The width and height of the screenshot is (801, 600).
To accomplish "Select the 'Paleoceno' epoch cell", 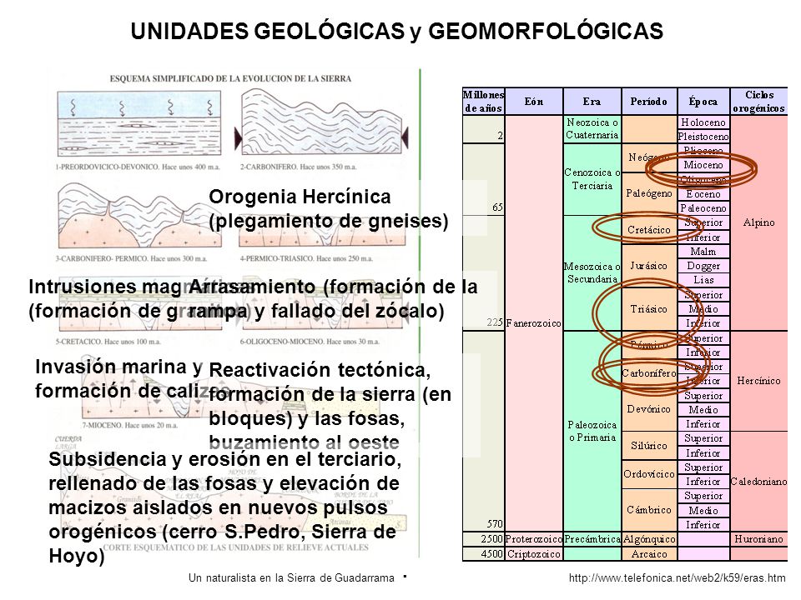I will coord(703,208).
